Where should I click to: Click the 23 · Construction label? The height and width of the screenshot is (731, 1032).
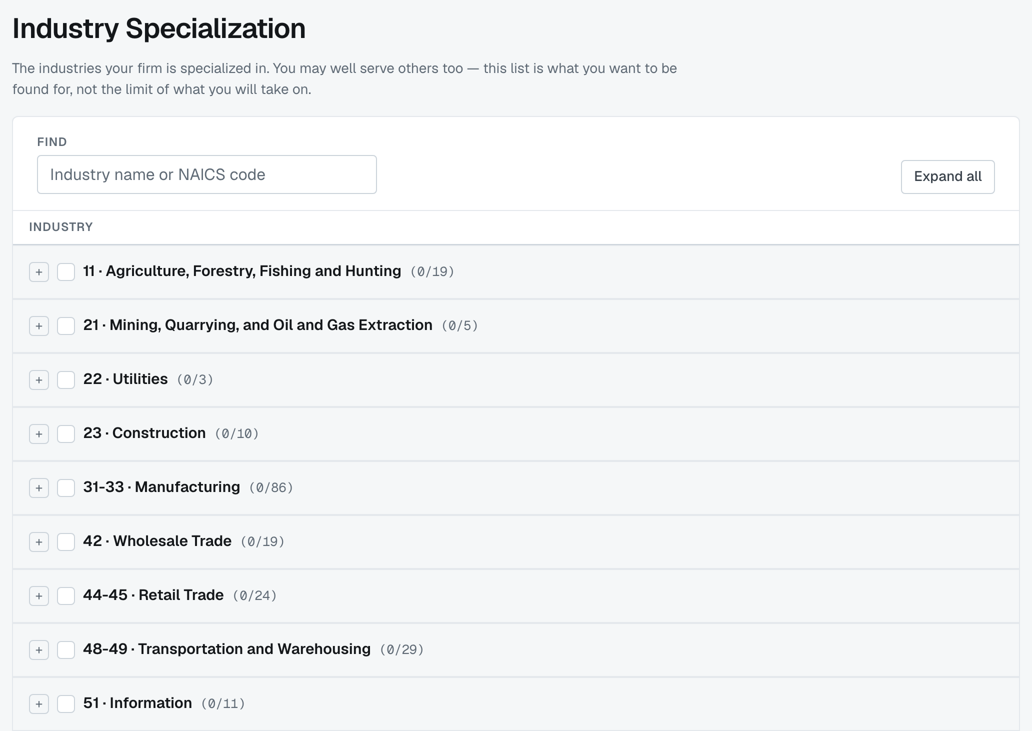click(144, 433)
